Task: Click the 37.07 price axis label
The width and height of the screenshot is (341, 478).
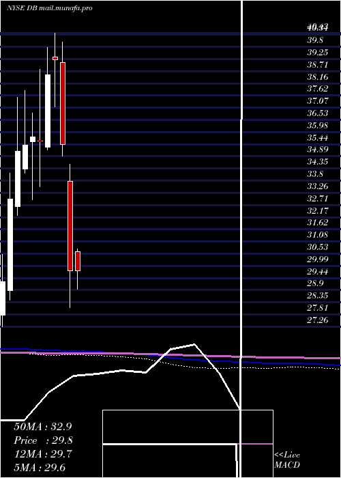Action: tap(318, 101)
